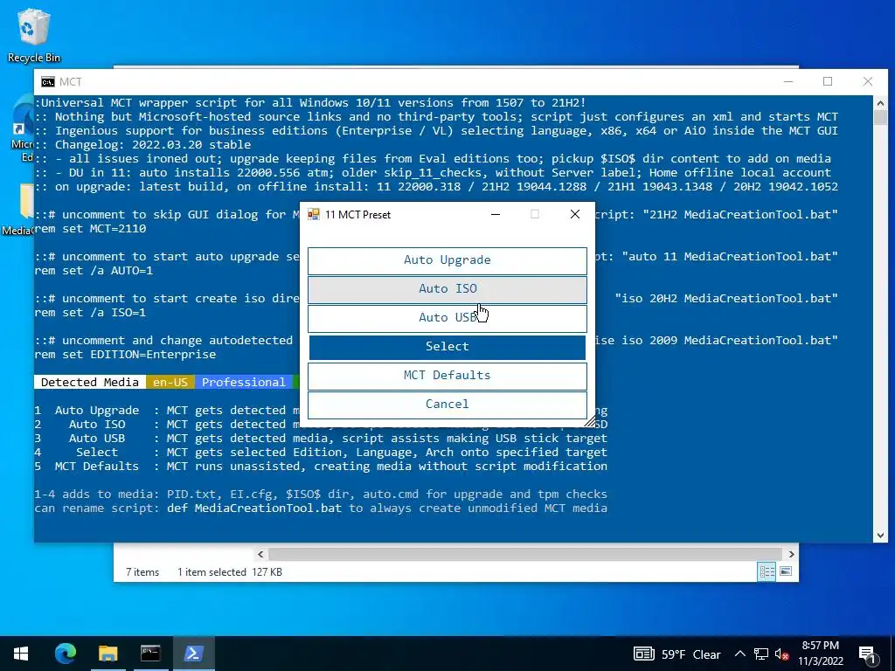
Task: Click File Explorer horizontal scrollbar left arrow
Action: tap(260, 554)
